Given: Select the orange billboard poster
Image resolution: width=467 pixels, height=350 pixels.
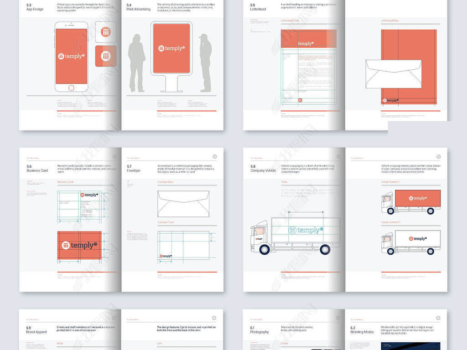Looking at the screenshot, I should tap(171, 48).
